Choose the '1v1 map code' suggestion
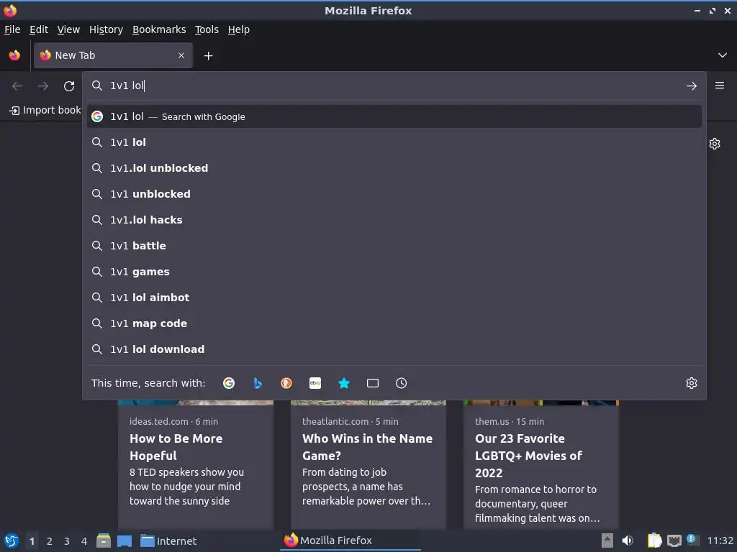The image size is (737, 552). (x=394, y=323)
